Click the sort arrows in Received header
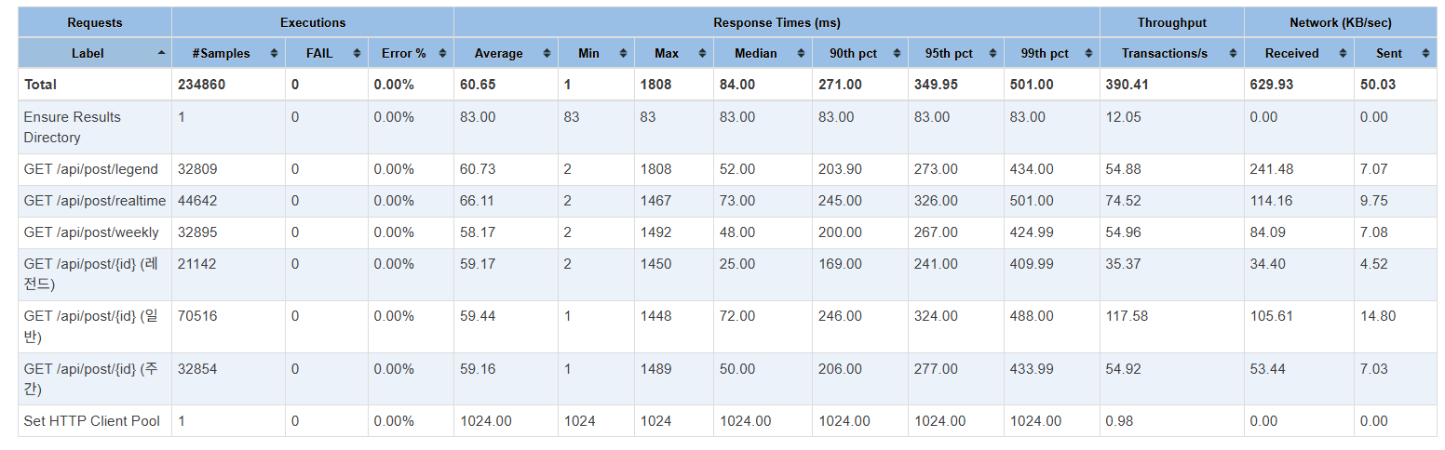 tap(1344, 54)
